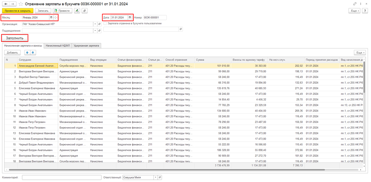Click 'пп.13, ст.255 НК РФ' cell
The image size is (371, 182).
coord(351,105)
